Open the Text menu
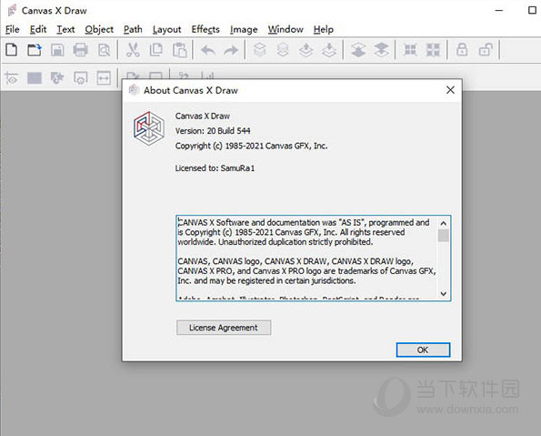Screen dimensions: 541x436 click(65, 29)
